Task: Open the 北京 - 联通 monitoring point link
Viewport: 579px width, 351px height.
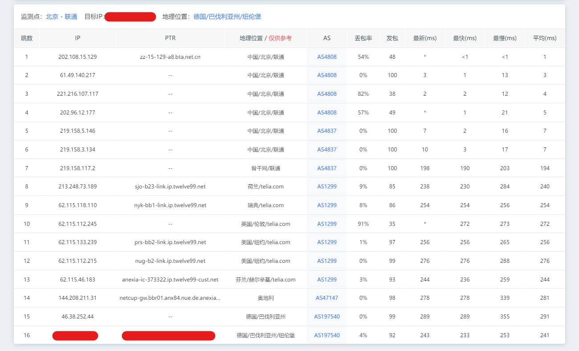Action: pos(61,17)
